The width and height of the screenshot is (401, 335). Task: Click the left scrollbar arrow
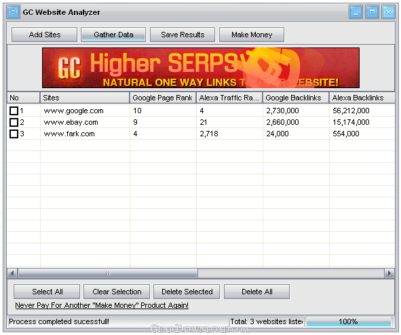[x=12, y=273]
